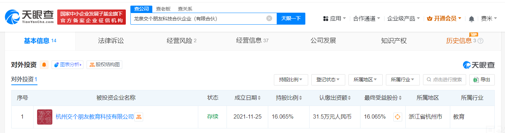Open the 登记状态 filter dropdown
This screenshot has width=505, height=133.
tap(328, 80)
